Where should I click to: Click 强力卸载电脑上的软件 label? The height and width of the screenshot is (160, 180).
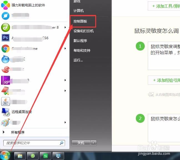pos(28,5)
